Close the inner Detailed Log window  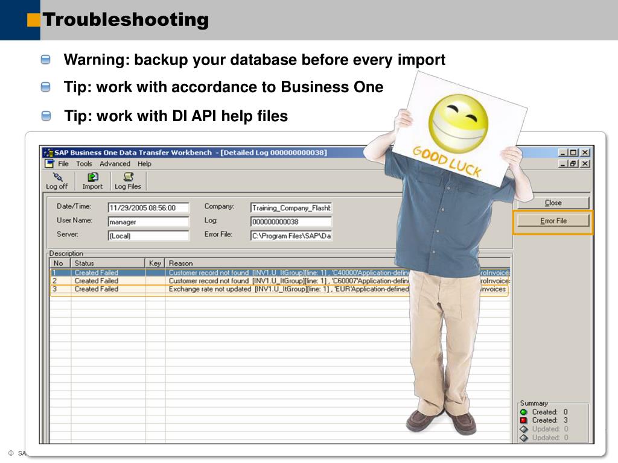(x=585, y=163)
